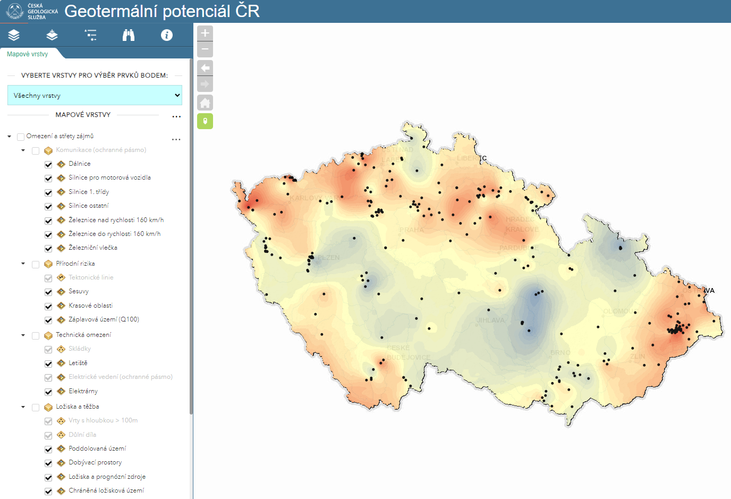Screen dimensions: 731x499
Task: Select the Mapové vrstvy tab
Action: coord(28,54)
